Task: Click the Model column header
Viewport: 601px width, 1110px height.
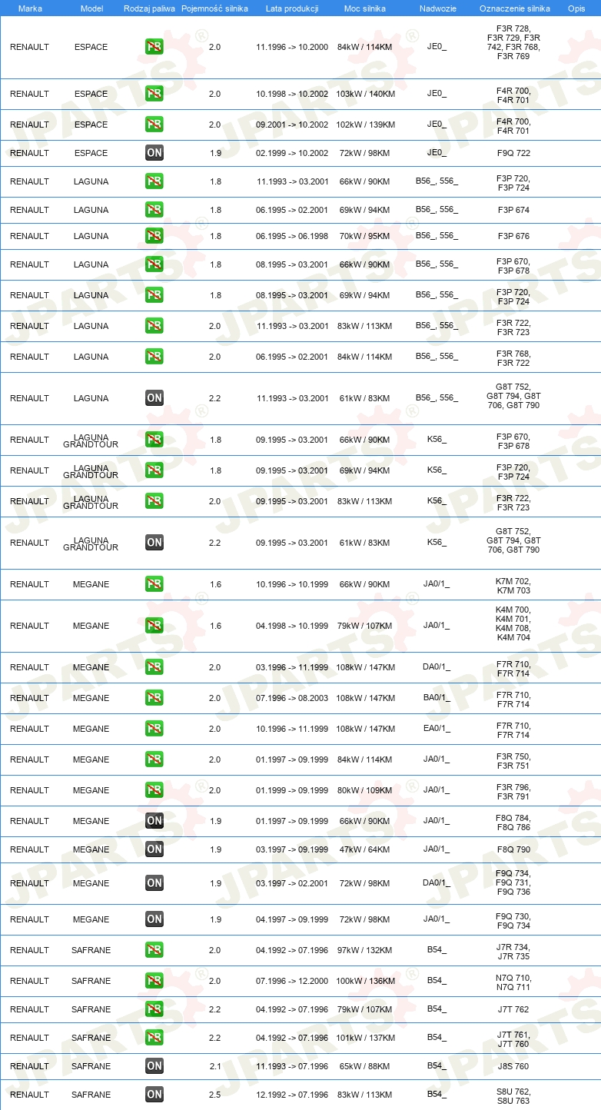Action: tap(91, 8)
